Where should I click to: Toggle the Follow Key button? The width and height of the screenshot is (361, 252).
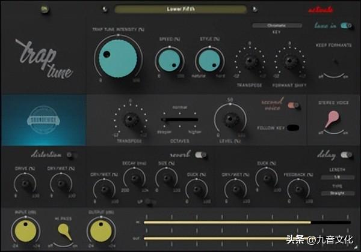[x=293, y=128]
